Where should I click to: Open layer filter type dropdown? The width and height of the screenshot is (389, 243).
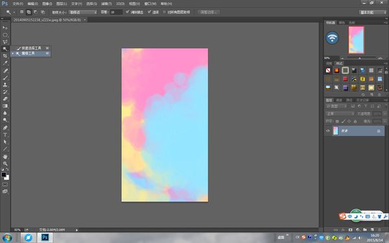pyautogui.click(x=336, y=106)
